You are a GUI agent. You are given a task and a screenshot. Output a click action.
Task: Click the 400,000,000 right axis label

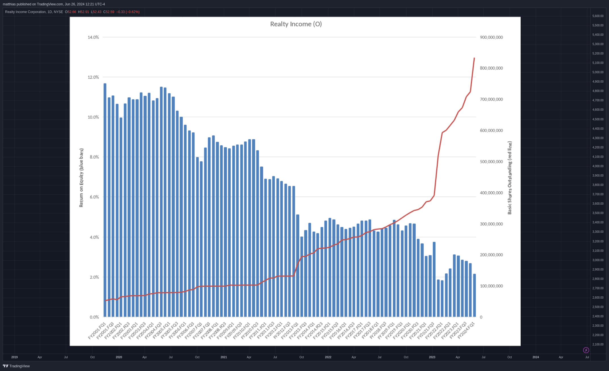coord(491,193)
